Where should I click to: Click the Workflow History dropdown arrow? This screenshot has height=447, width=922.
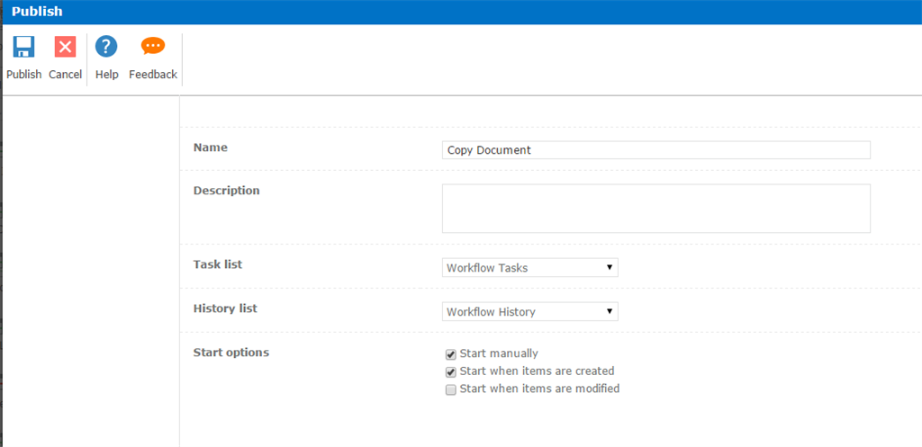pyautogui.click(x=610, y=312)
